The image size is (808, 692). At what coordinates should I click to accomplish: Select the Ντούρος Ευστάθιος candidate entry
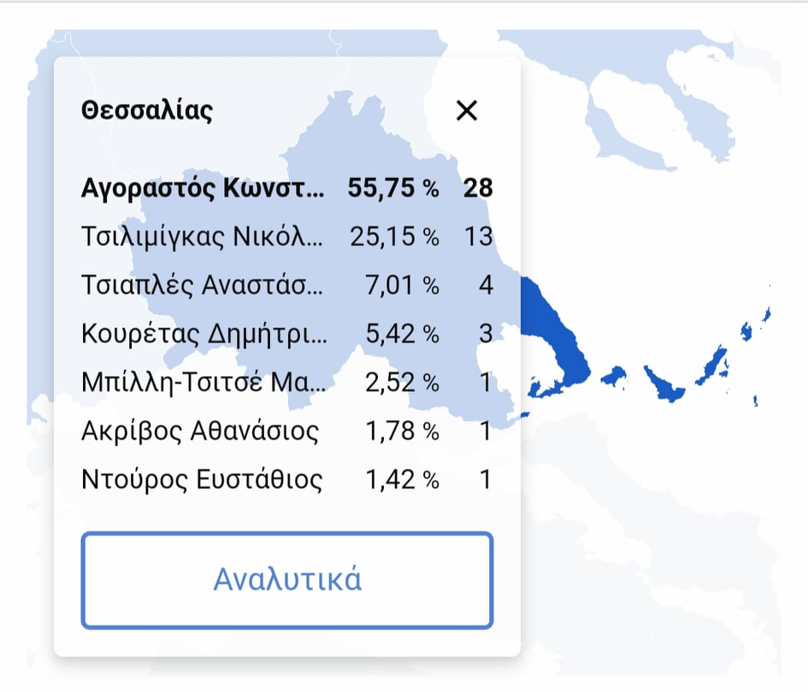287,479
